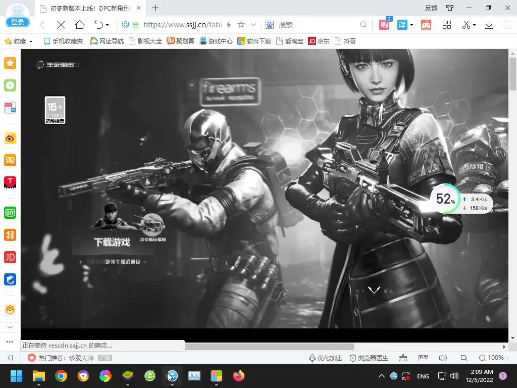Screen dimensions: 517x388
Task: Expand the screenshot tool dropdown
Action: [475, 25]
